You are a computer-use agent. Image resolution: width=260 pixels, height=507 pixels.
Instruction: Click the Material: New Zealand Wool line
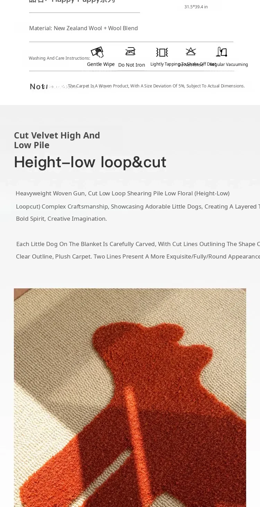point(84,28)
